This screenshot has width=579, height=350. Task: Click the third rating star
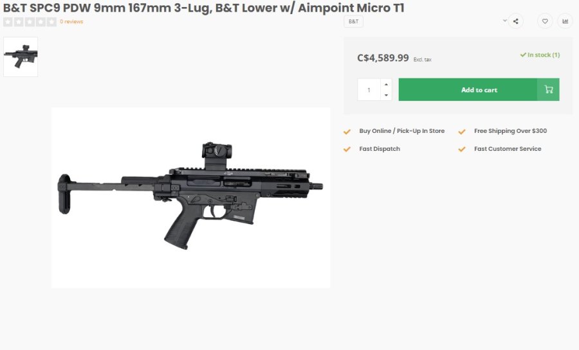tap(30, 22)
